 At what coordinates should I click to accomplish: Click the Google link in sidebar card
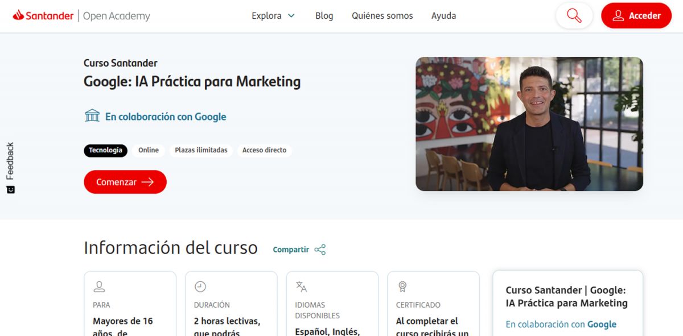click(x=602, y=324)
